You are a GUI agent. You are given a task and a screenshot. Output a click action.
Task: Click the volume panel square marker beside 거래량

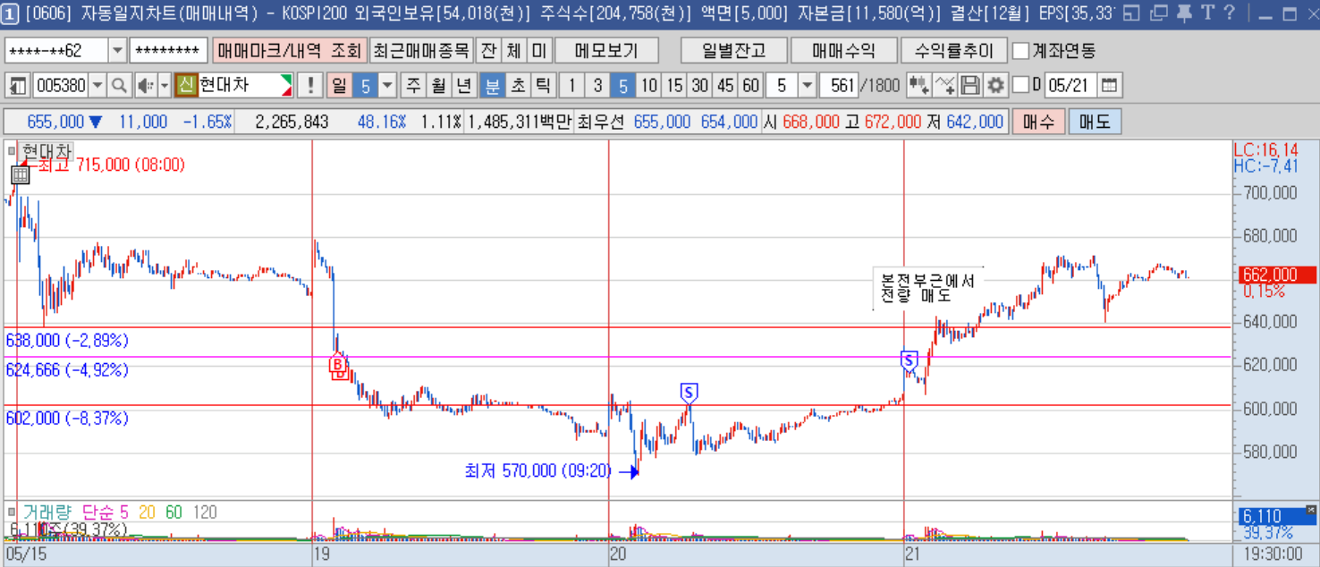[x=12, y=512]
